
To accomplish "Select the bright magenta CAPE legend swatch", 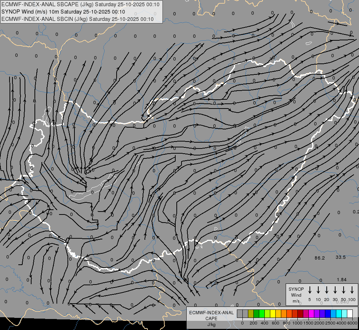I will pyautogui.click(x=311, y=313).
